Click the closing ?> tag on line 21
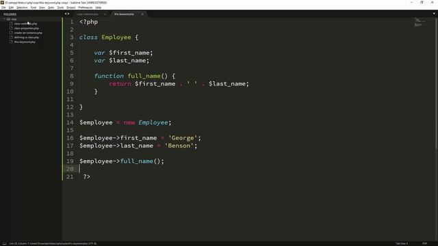438x246 pixels. tap(87, 176)
